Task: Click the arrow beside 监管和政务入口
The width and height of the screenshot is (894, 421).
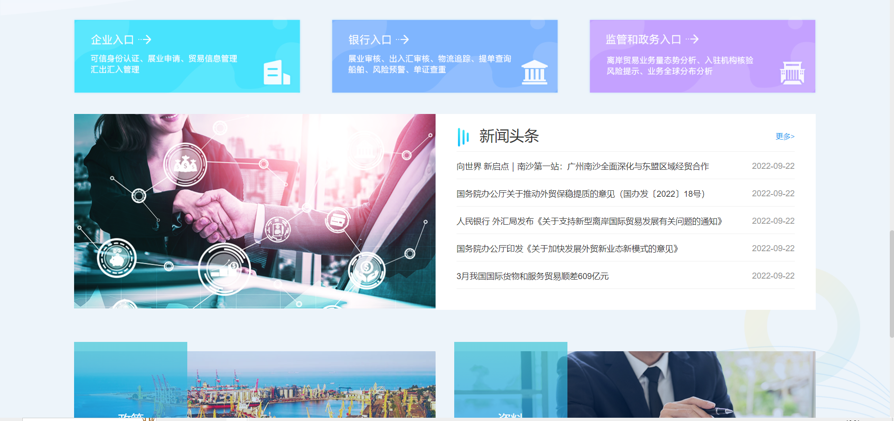Action: point(692,40)
